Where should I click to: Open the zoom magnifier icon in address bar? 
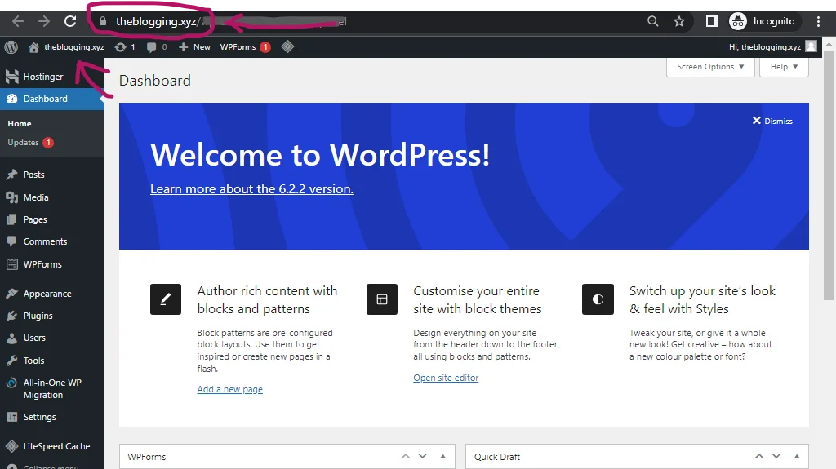652,21
